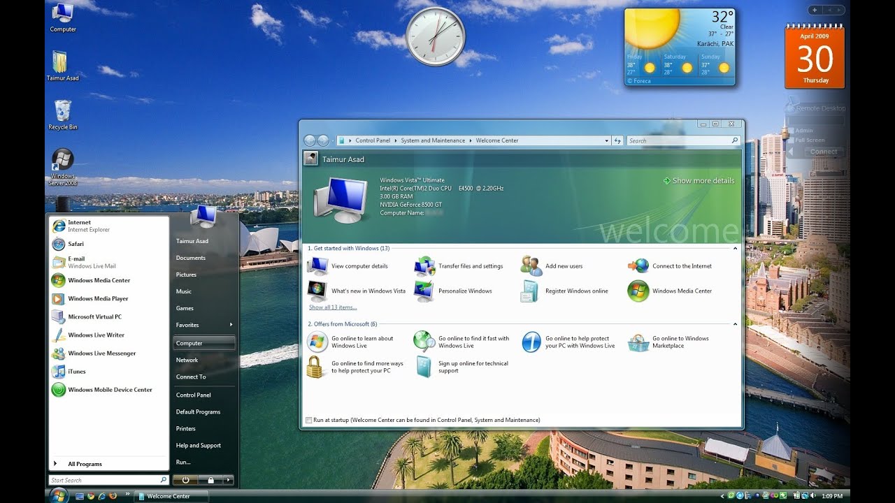Screen dimensions: 895x503
Task: Open Connect to the Internet item
Action: click(670, 266)
